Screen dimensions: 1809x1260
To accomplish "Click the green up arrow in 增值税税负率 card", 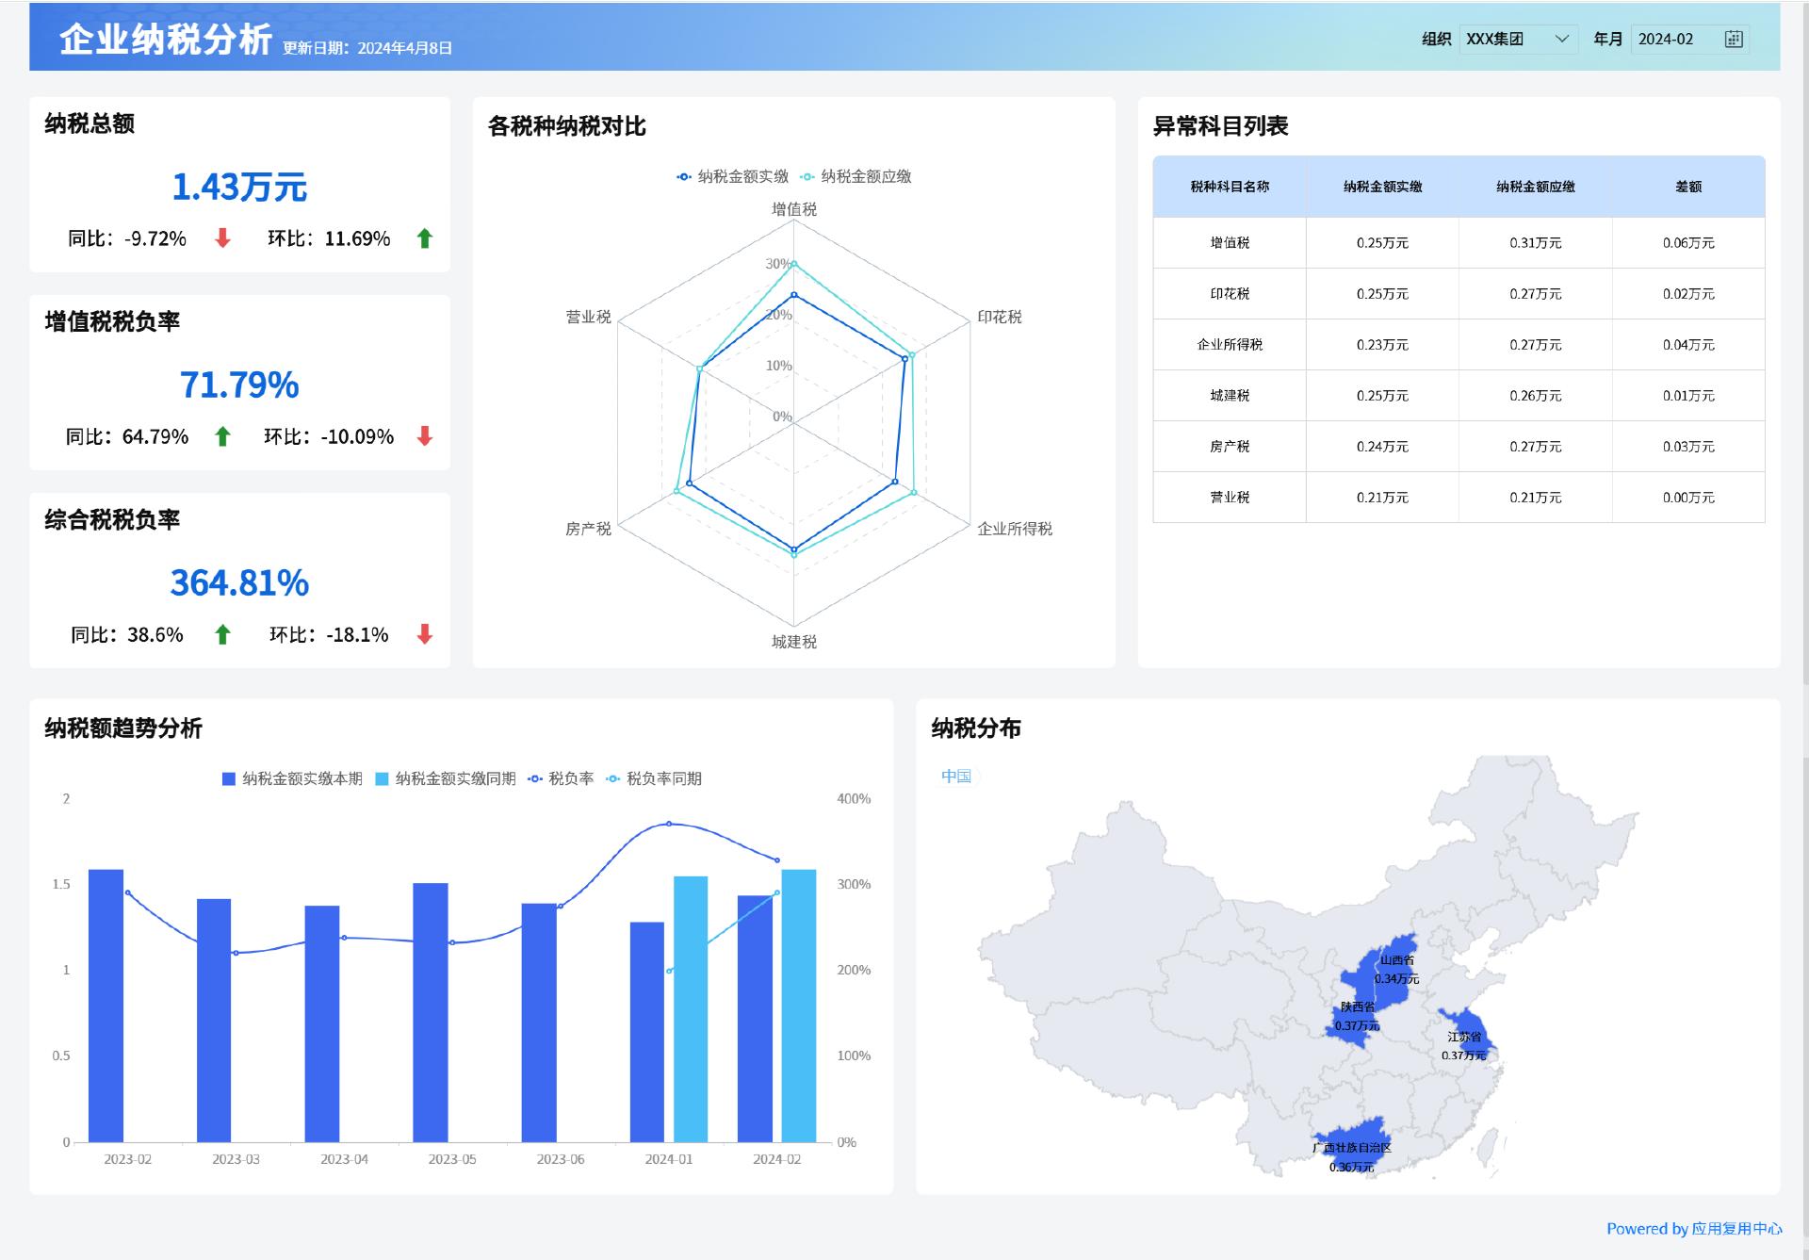I will tap(223, 436).
